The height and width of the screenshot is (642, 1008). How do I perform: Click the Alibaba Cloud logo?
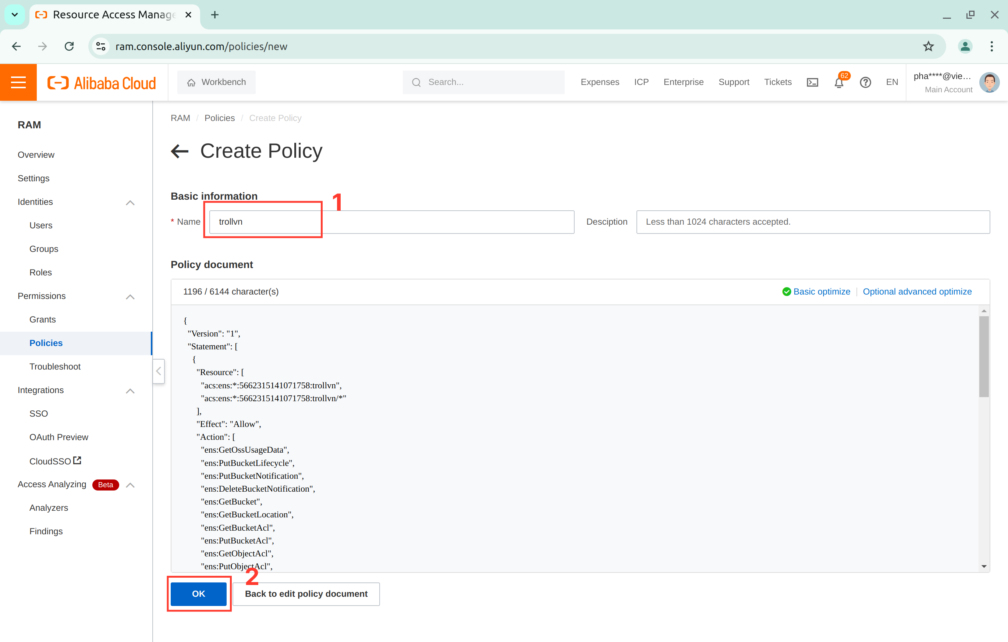pyautogui.click(x=102, y=83)
